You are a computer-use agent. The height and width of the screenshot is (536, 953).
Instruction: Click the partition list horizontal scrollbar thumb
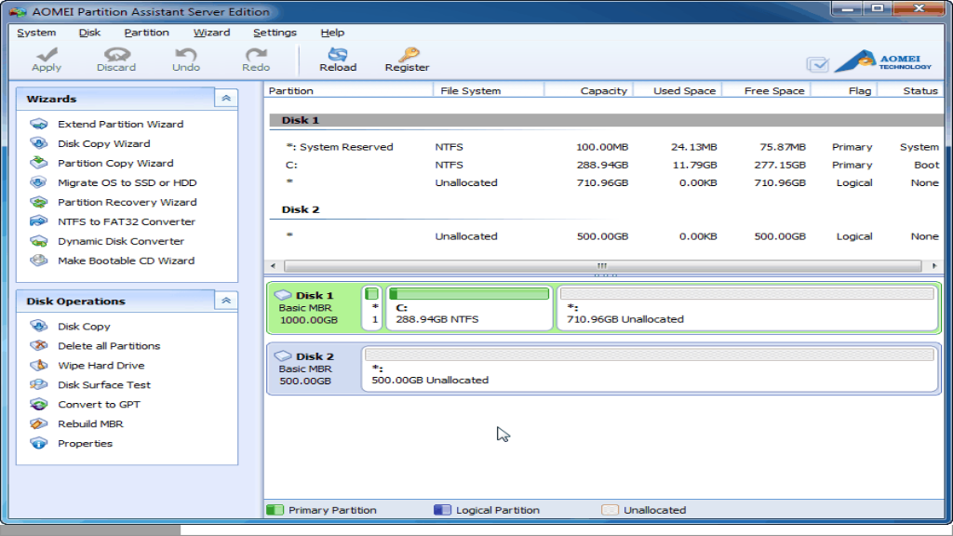pyautogui.click(x=602, y=265)
